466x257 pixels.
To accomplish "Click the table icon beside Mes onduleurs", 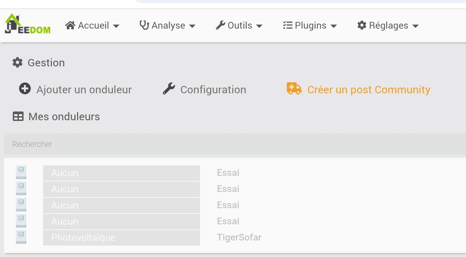I will coord(18,117).
